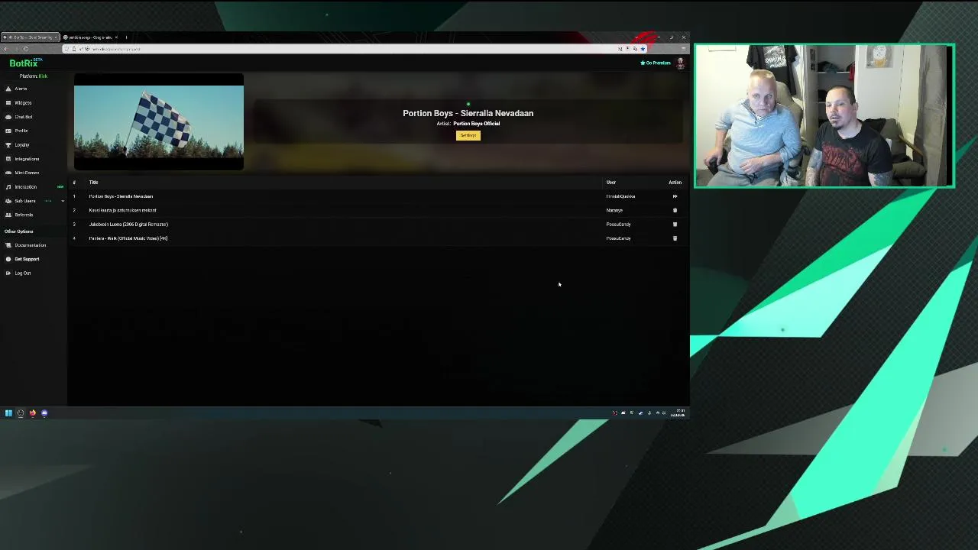The height and width of the screenshot is (550, 978).
Task: Open the second taskbar app icon
Action: point(21,413)
